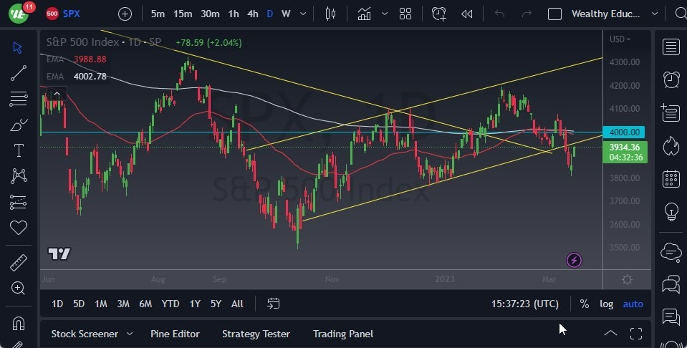Expand the indicators favorites dropdown arrow
687x348 pixels.
point(385,14)
